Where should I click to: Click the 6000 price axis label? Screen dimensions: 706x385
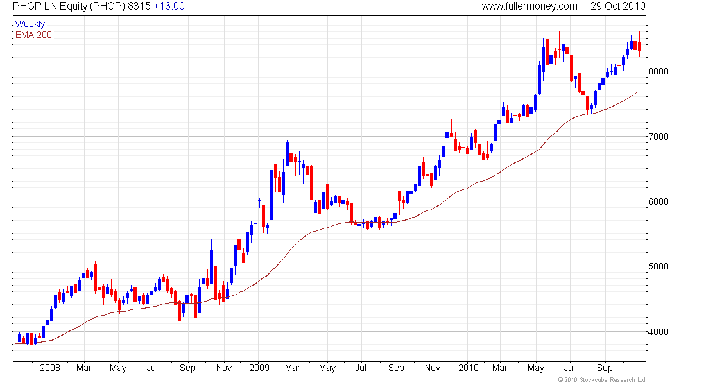[x=659, y=201]
